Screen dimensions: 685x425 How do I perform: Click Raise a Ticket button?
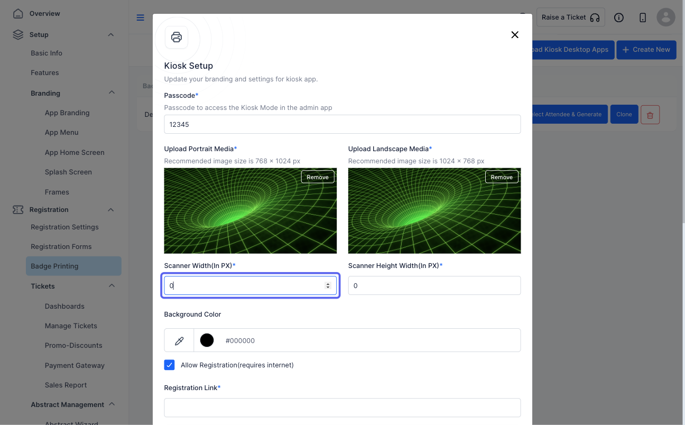(570, 17)
